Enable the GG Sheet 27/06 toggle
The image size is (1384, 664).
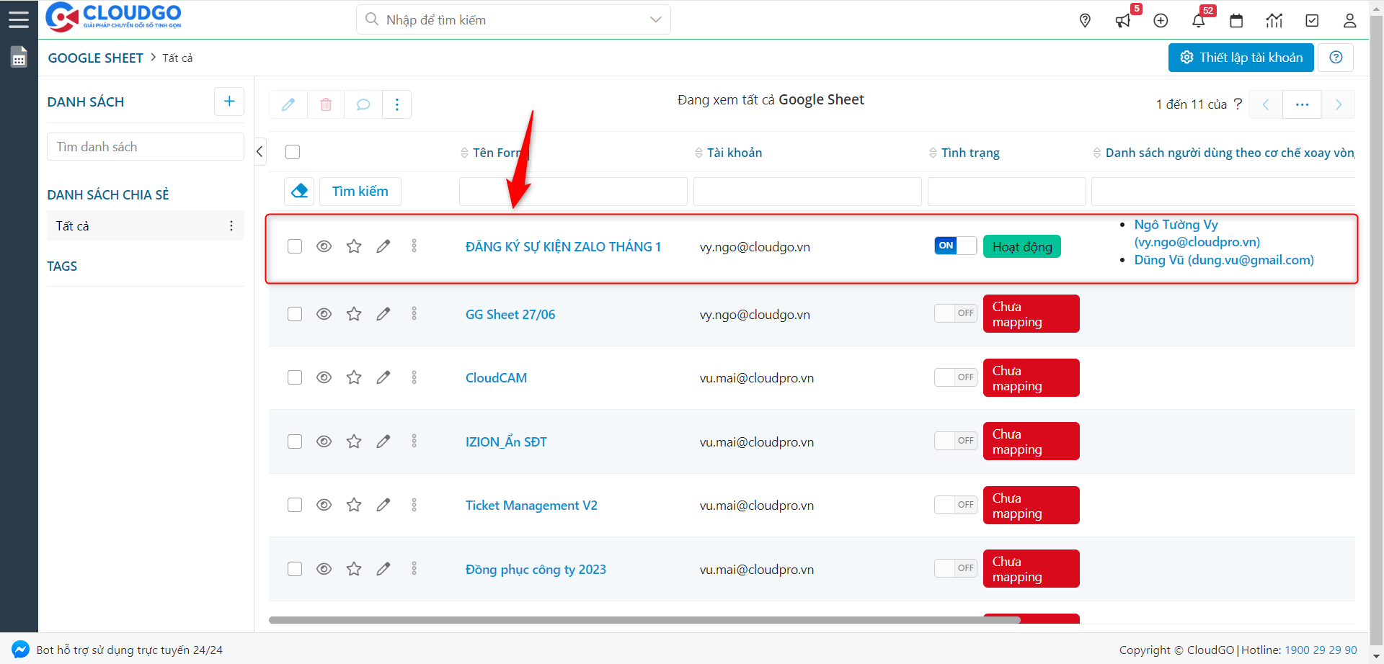click(955, 313)
